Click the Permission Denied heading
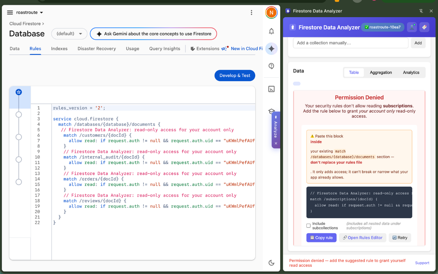Image resolution: width=438 pixels, height=274 pixels. 359,97
